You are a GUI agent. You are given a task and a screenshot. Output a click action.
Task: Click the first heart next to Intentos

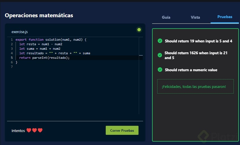[29, 130]
